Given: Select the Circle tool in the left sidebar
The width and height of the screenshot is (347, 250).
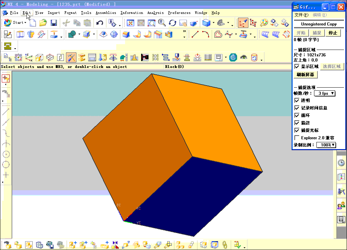Looking at the screenshot, I should 6,154.
